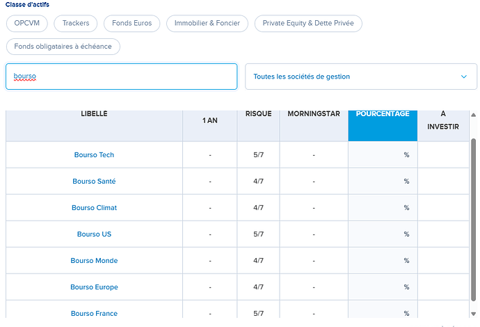Toggle Fonds obligataires à échéance chip
The width and height of the screenshot is (480, 327).
pyautogui.click(x=63, y=47)
